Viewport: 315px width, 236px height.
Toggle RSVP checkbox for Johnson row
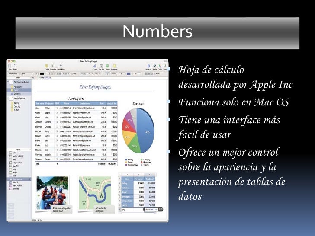tap(57, 122)
